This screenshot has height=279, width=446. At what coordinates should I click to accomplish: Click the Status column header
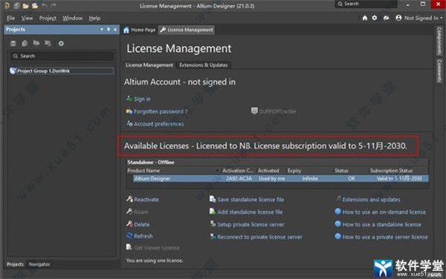click(341, 171)
